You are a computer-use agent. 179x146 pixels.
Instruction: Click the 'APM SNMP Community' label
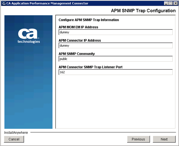coord(77,54)
